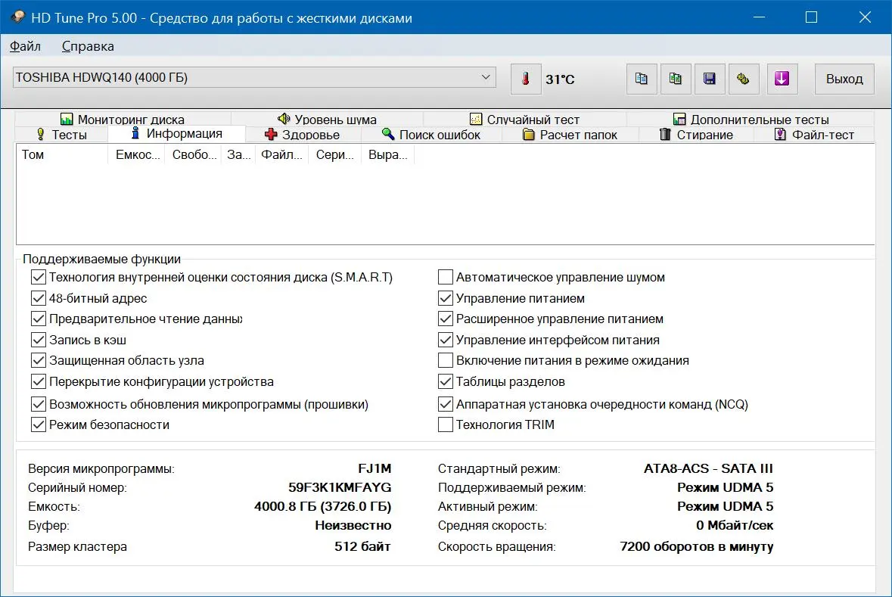Screen dimensions: 892x597
Task: Switch to the Файл-тест tab
Action: point(814,135)
